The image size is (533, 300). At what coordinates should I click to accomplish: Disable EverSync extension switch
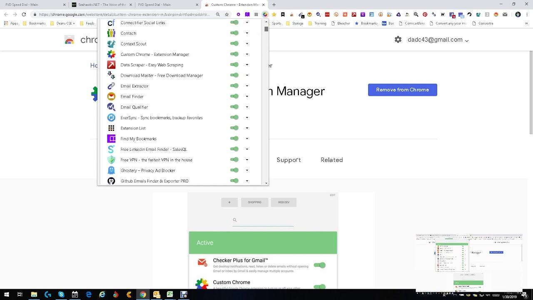(x=234, y=117)
